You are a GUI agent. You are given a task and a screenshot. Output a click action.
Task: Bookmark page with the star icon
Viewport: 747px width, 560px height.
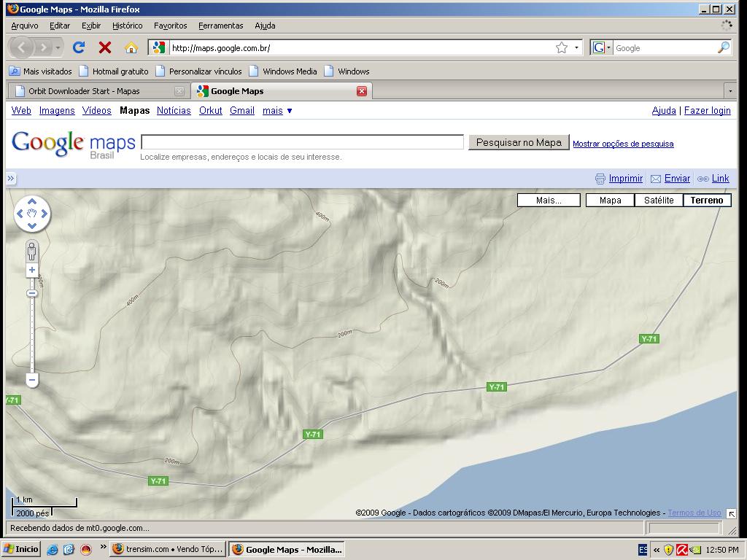click(561, 47)
